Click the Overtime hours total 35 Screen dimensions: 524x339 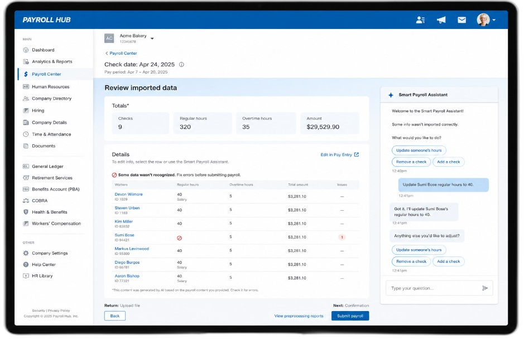(x=246, y=127)
